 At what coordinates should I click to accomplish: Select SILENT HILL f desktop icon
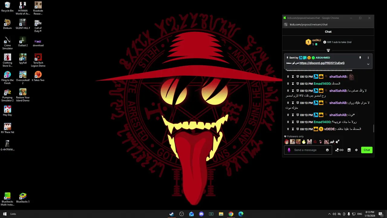point(23,24)
